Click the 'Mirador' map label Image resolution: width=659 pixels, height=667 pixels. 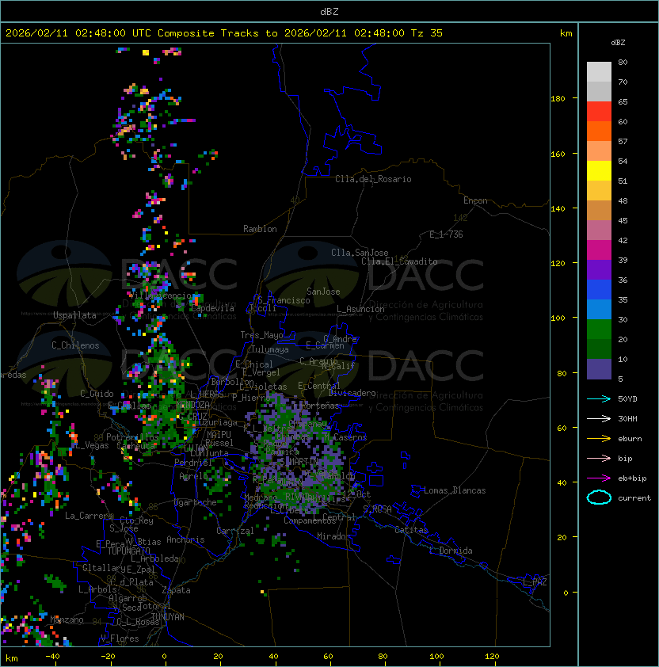pyautogui.click(x=333, y=536)
